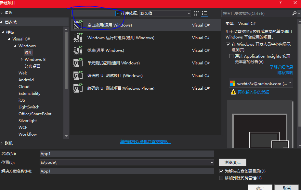Image resolution: width=301 pixels, height=190 pixels.
Task: Select the Office/SharePoint category
Action: (35, 114)
